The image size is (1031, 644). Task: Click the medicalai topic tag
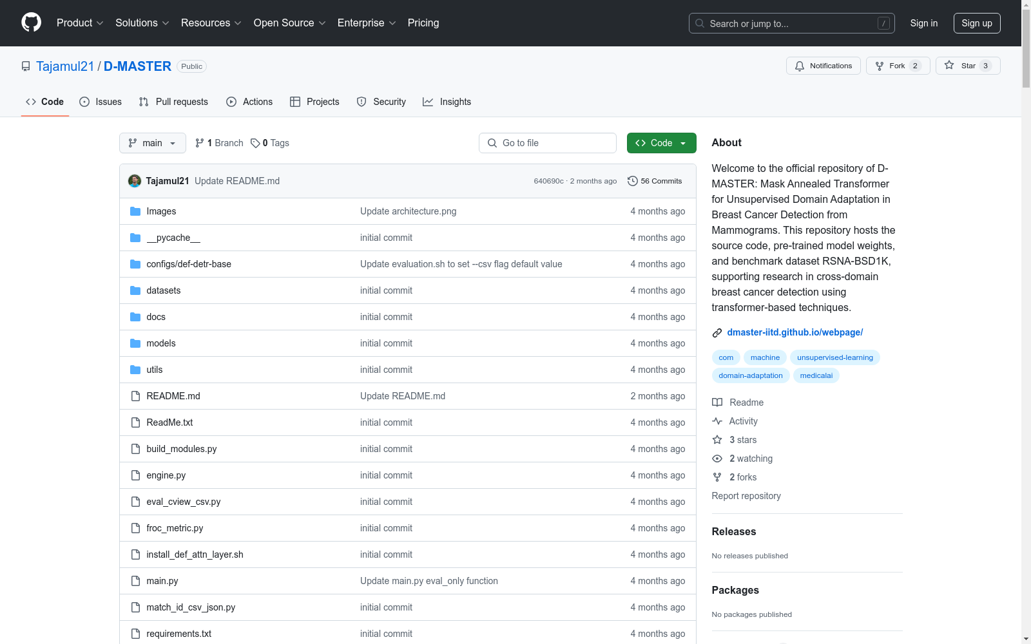pos(816,375)
